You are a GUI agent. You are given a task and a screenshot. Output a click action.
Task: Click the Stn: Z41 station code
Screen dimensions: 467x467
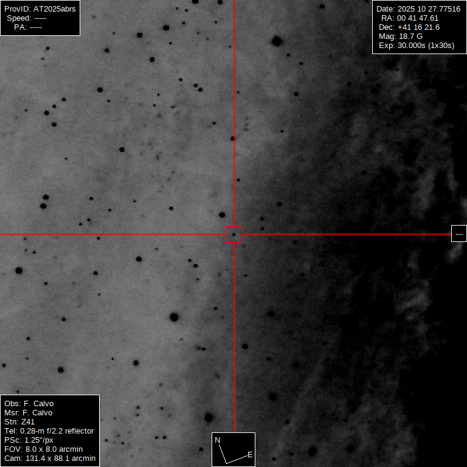pos(19,421)
